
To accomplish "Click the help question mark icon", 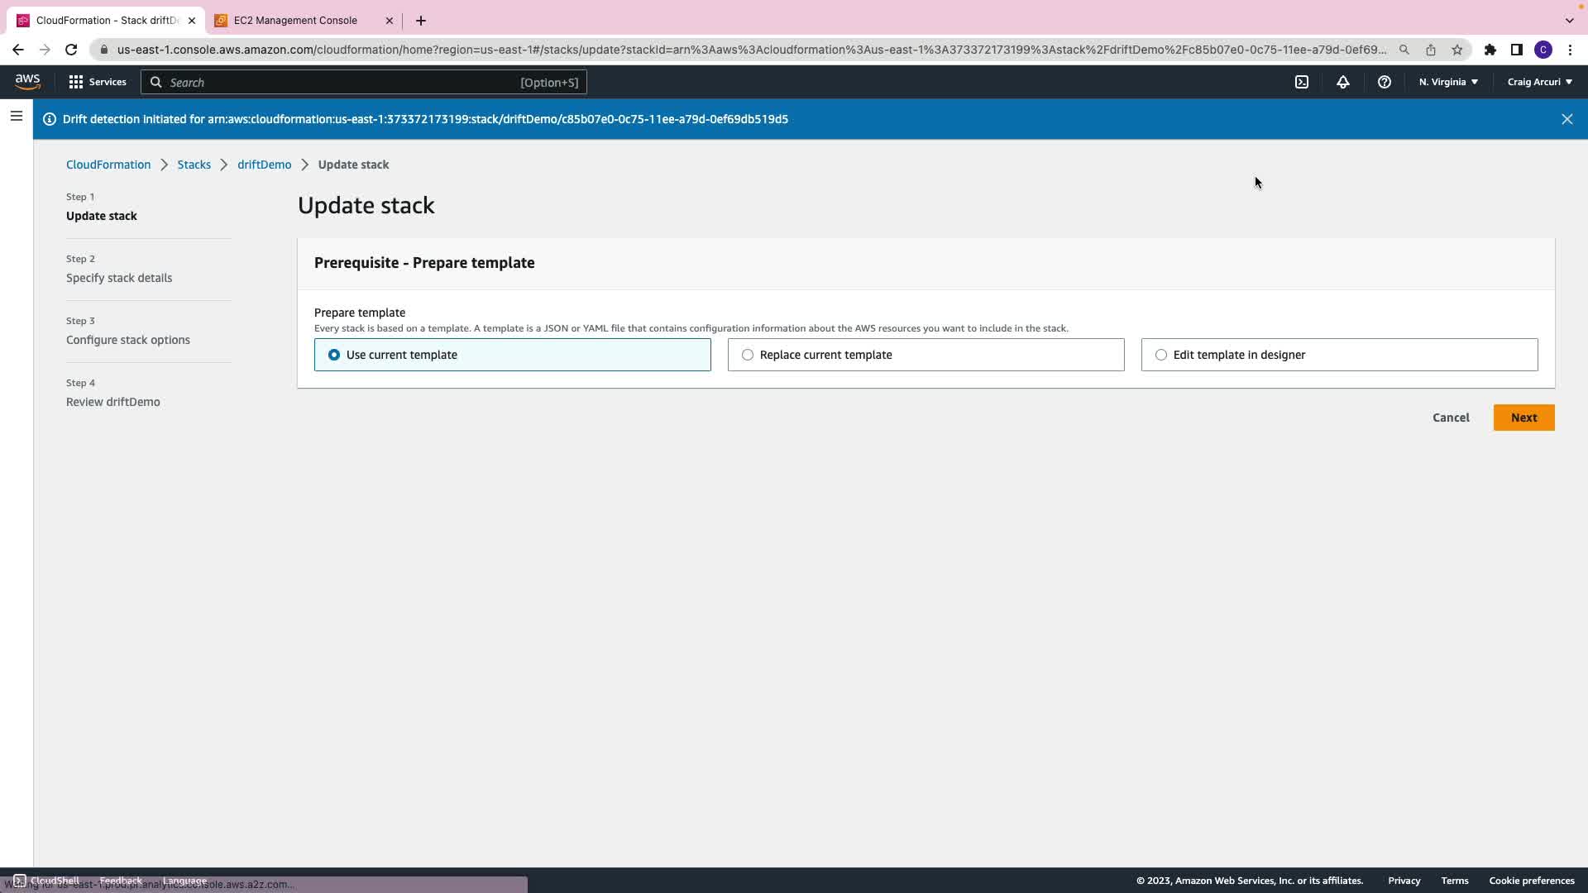I will 1385,82.
